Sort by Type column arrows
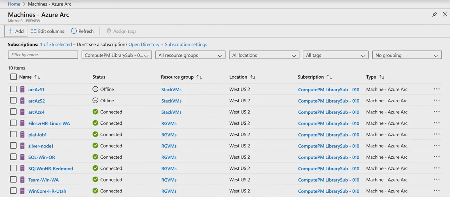This screenshot has height=197, width=450. coord(382,77)
